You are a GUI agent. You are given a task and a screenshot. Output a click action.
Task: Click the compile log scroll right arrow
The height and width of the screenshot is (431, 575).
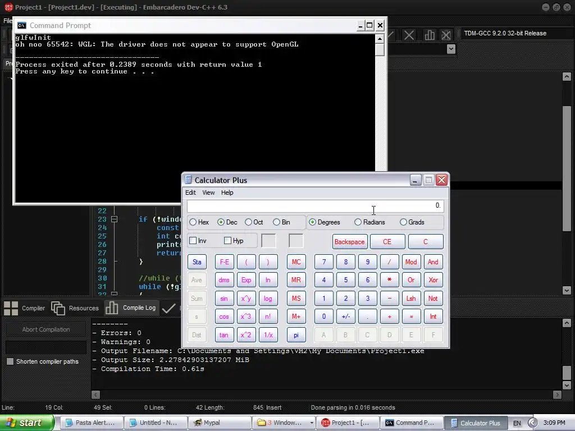[x=558, y=395]
